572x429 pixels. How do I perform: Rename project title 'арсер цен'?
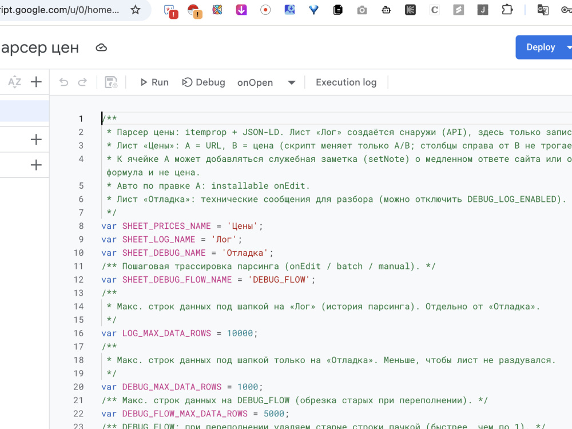point(40,48)
